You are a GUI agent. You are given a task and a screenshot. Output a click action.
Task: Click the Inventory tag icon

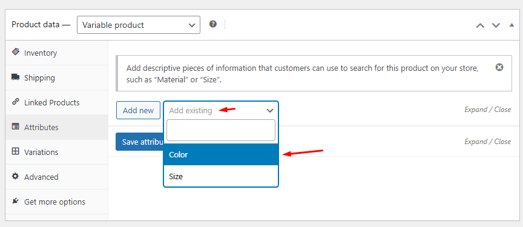click(15, 52)
